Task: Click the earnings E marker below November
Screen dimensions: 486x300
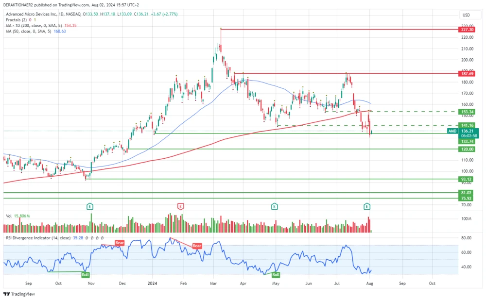Action: [90, 206]
